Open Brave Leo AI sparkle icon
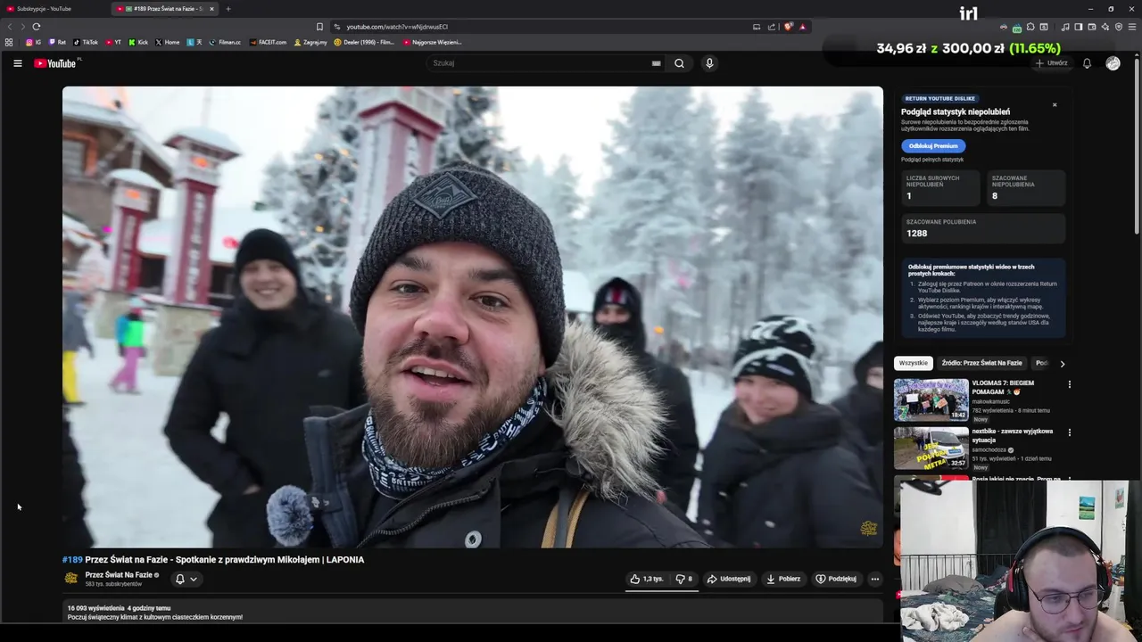1142x642 pixels. point(1105,27)
